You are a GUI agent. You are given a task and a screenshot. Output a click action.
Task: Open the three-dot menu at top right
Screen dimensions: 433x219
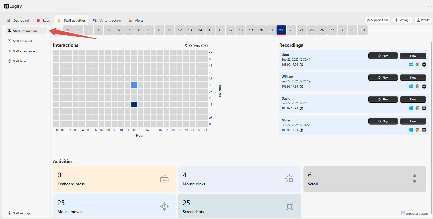[x=430, y=6]
